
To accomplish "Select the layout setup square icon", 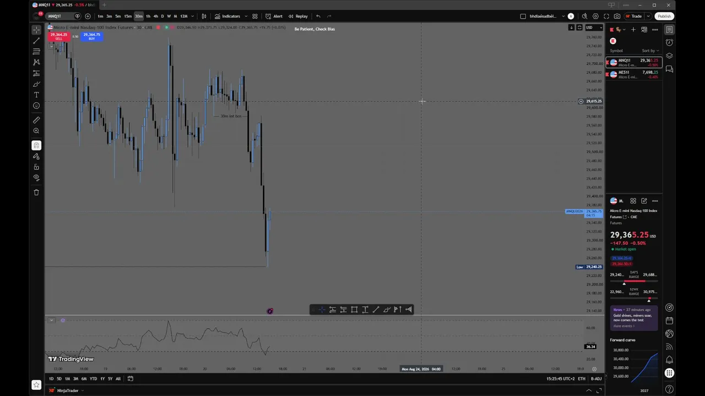I will click(523, 16).
